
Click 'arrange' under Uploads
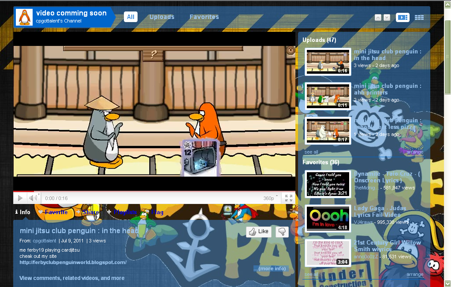coord(415,152)
